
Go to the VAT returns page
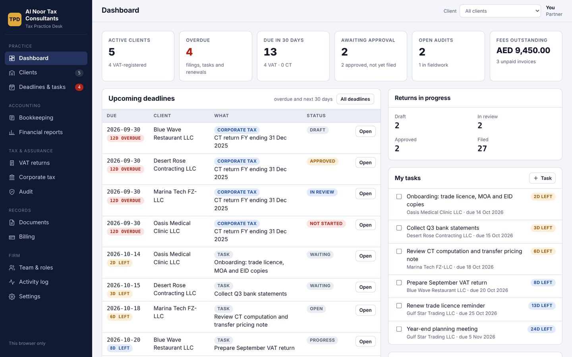click(x=46, y=163)
